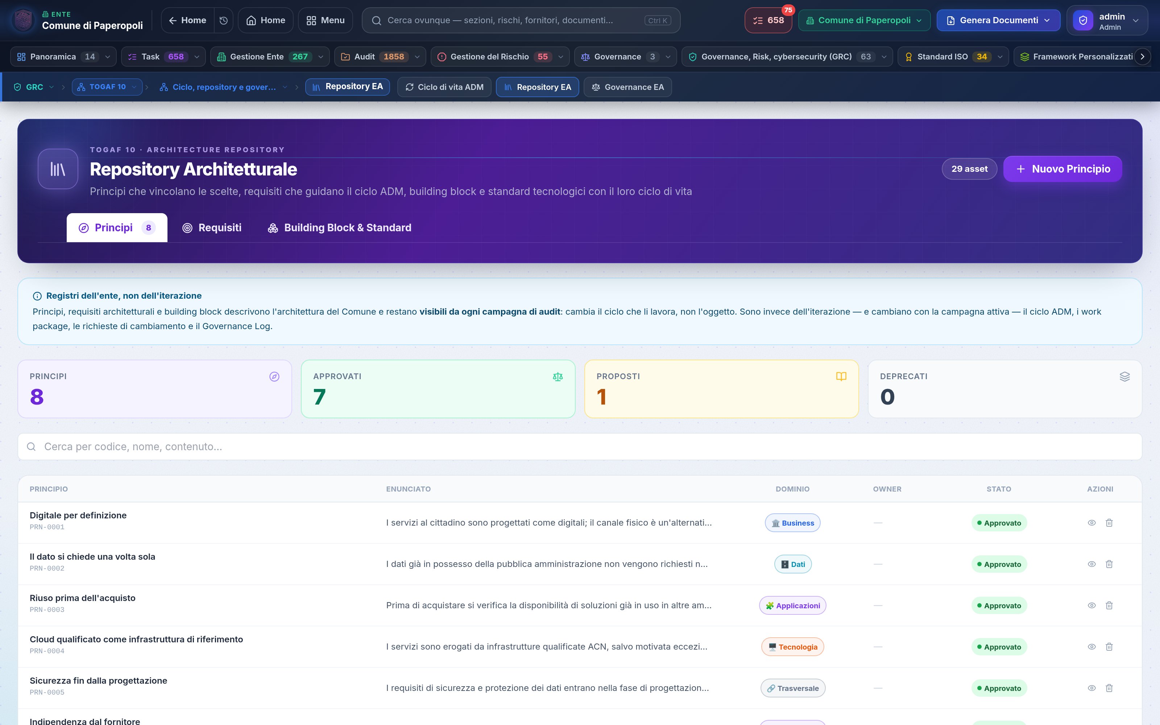1160x725 pixels.
Task: Click the Comune di Paperopoli shield logo
Action: (23, 20)
